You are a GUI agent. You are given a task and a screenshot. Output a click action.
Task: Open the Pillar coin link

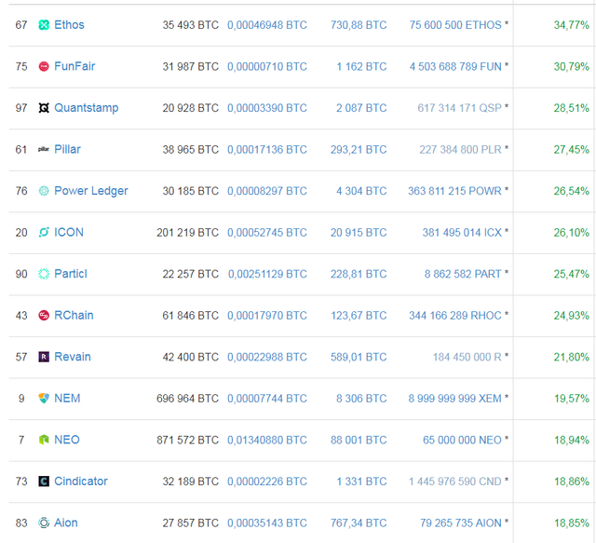point(67,149)
